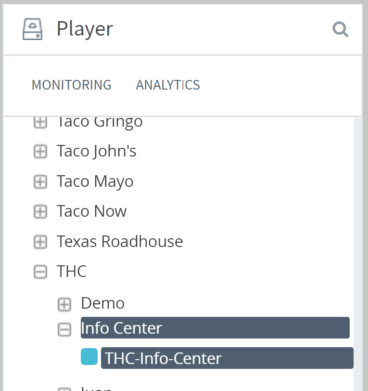This screenshot has height=391, width=368.
Task: Expand the Texas Roadhouse node
Action: click(x=40, y=242)
